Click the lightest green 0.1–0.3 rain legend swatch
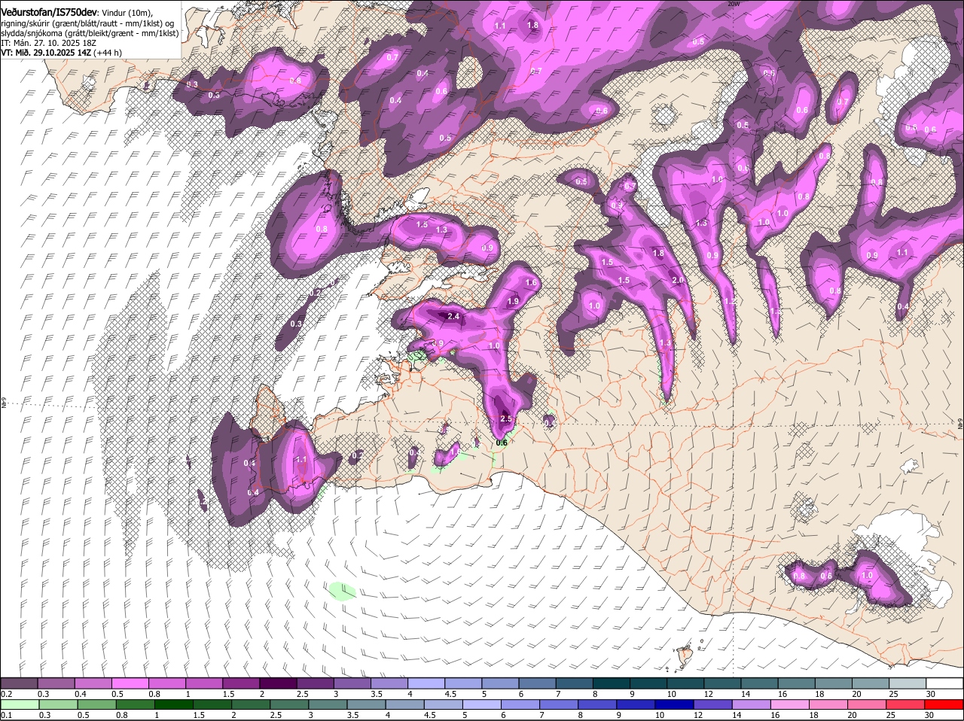964x721 pixels. click(x=20, y=704)
